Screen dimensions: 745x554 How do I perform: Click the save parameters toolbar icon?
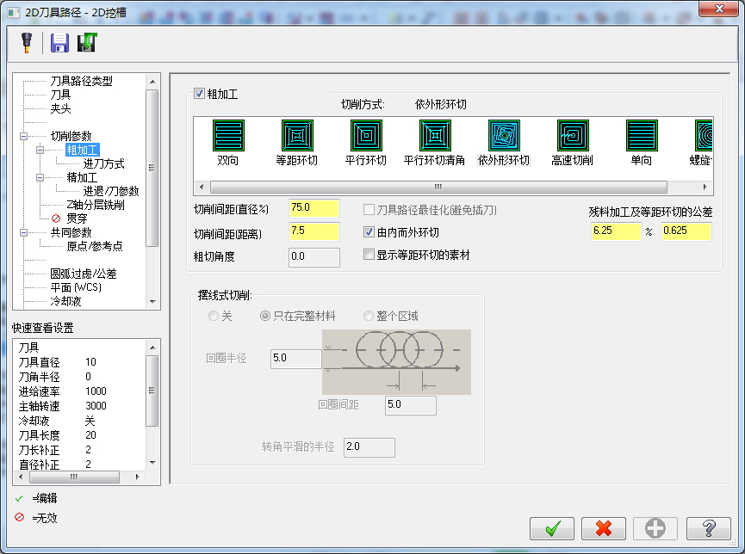[x=58, y=41]
